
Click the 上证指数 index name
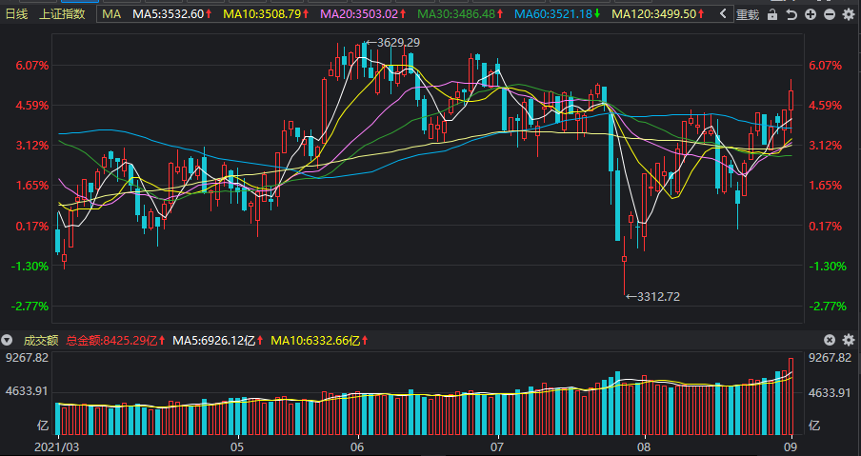pos(62,14)
